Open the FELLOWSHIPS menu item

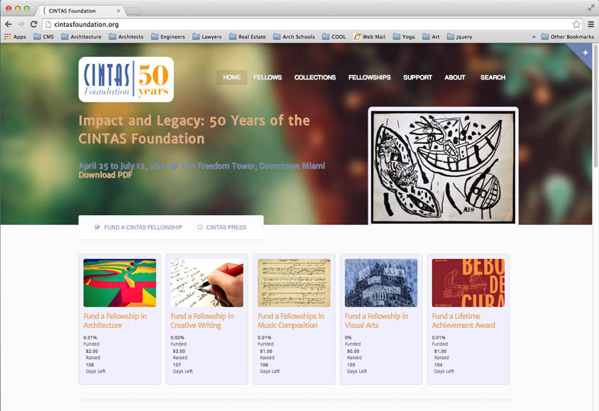click(x=370, y=77)
